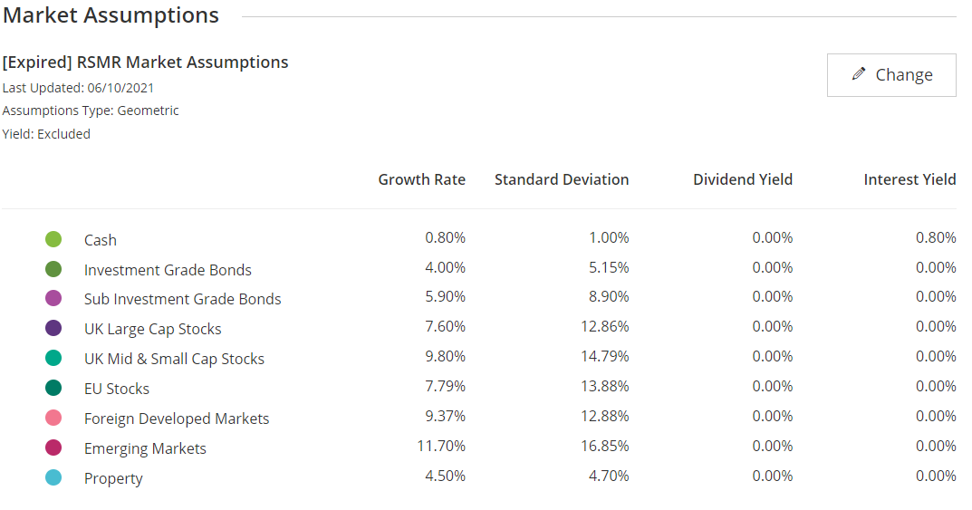972x510 pixels.
Task: Click the Change button
Action: pyautogui.click(x=891, y=75)
